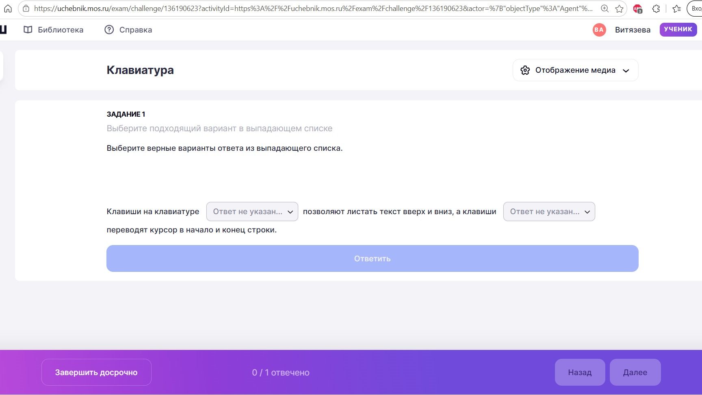The image size is (702, 395).
Task: Bookmark page with the star icon
Action: pos(619,9)
